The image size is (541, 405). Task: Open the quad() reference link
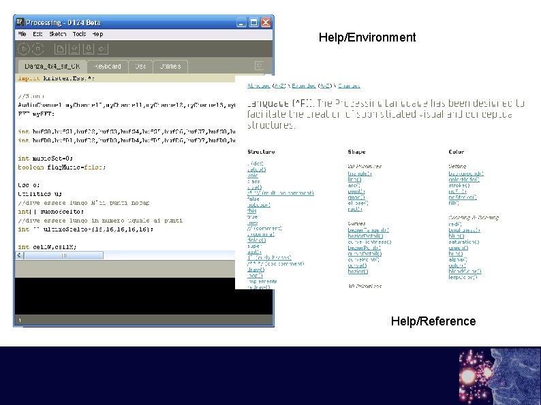coord(356,197)
